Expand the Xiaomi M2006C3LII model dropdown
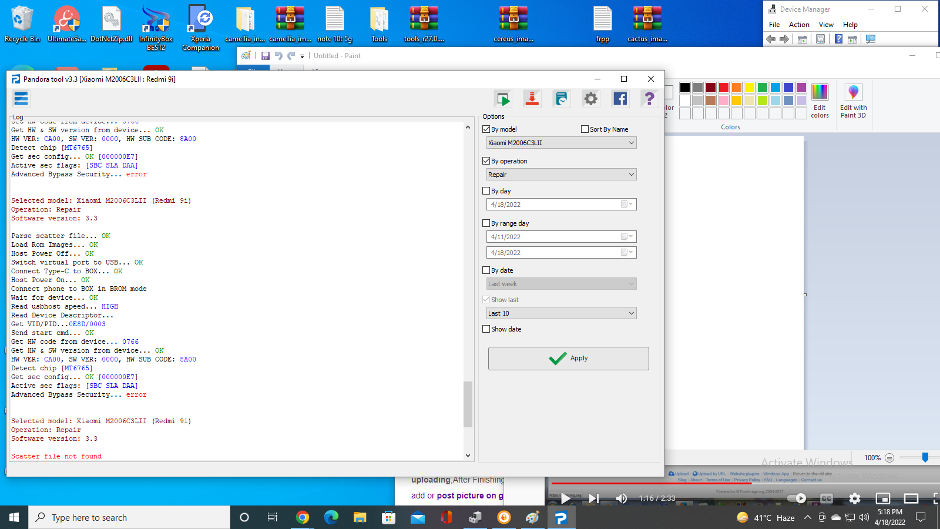This screenshot has width=940, height=529. [x=632, y=143]
